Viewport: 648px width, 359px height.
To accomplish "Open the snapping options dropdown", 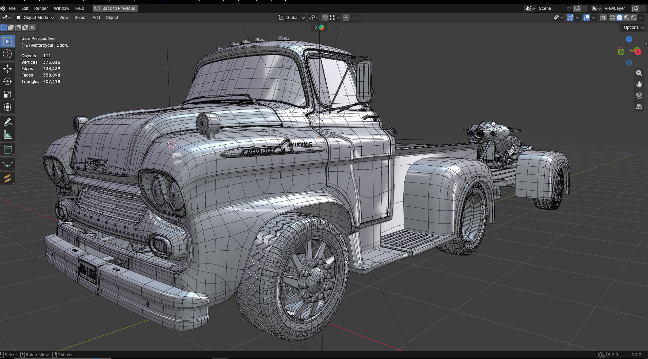I will click(x=335, y=18).
